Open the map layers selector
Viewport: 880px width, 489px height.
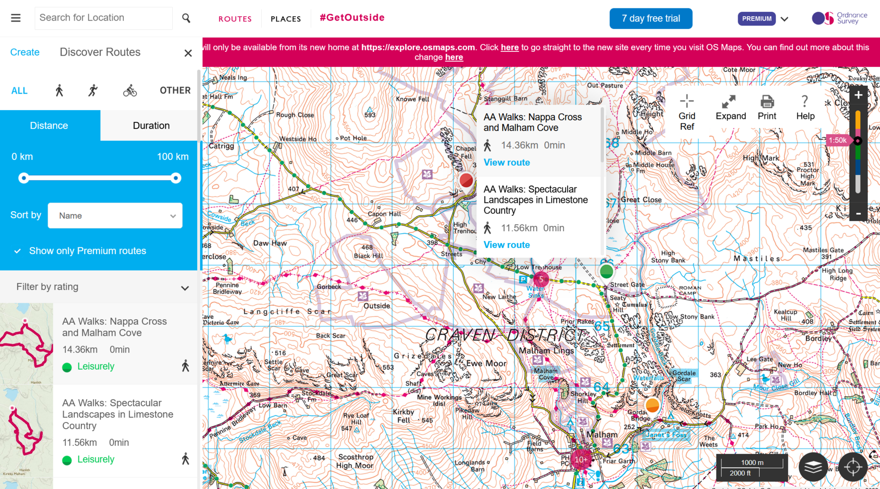click(813, 467)
